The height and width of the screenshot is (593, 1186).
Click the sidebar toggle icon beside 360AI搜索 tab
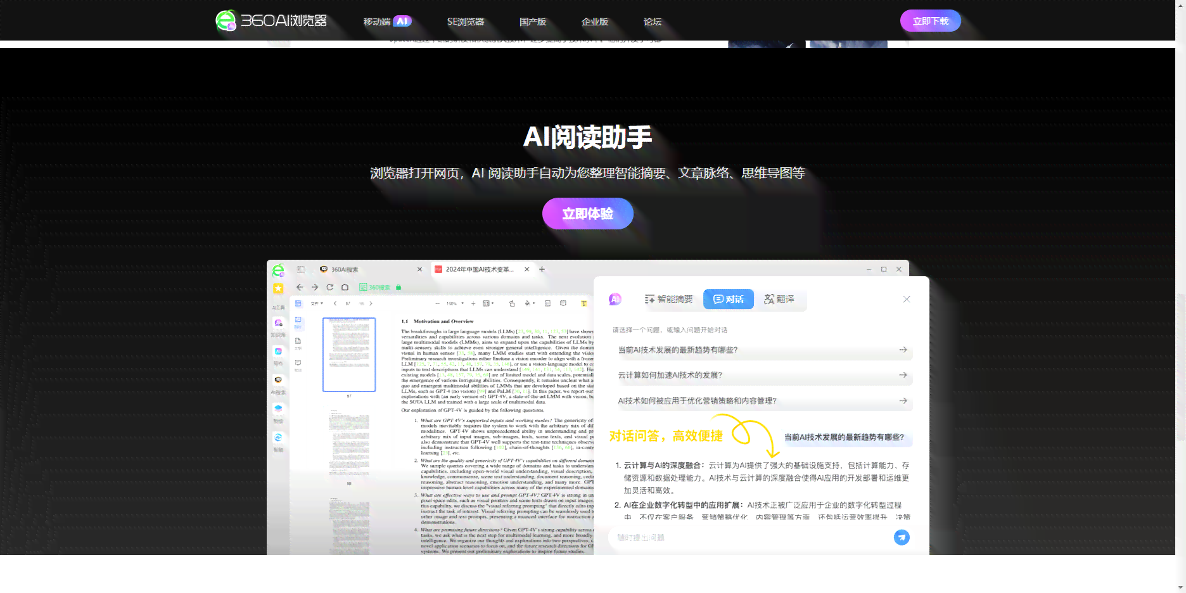301,269
